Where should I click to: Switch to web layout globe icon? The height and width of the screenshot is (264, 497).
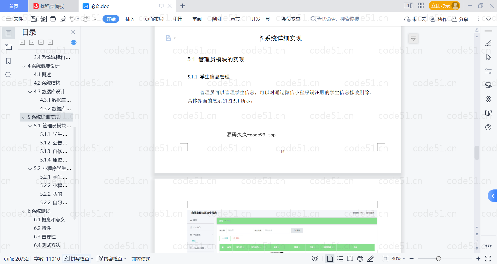(360, 259)
